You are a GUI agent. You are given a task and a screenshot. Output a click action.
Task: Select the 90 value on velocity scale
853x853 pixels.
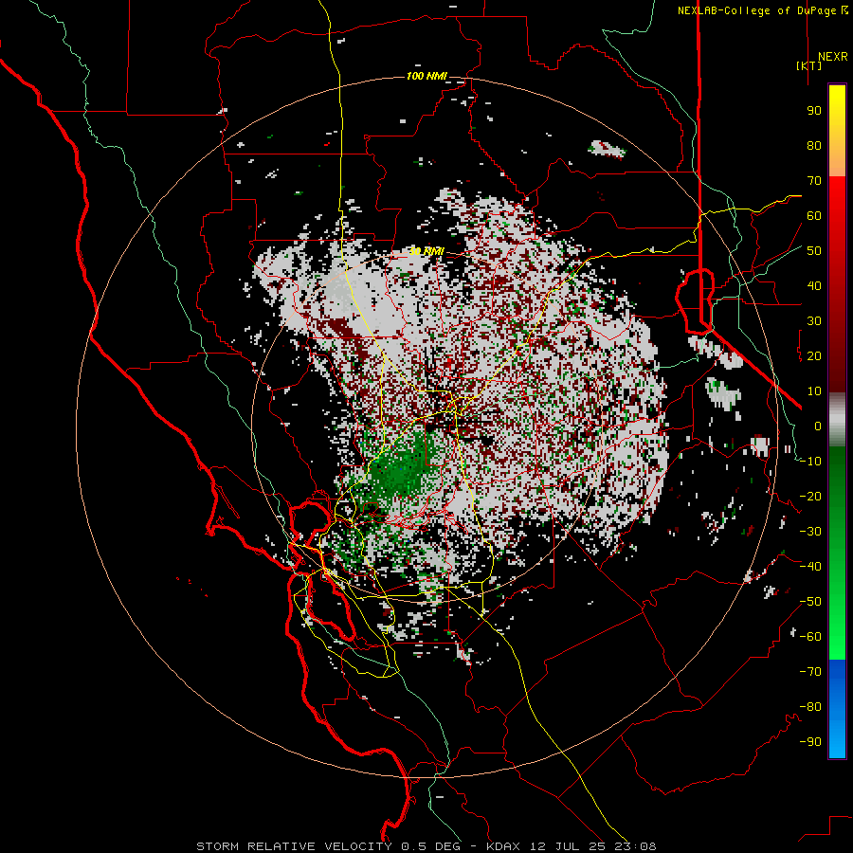click(x=814, y=111)
